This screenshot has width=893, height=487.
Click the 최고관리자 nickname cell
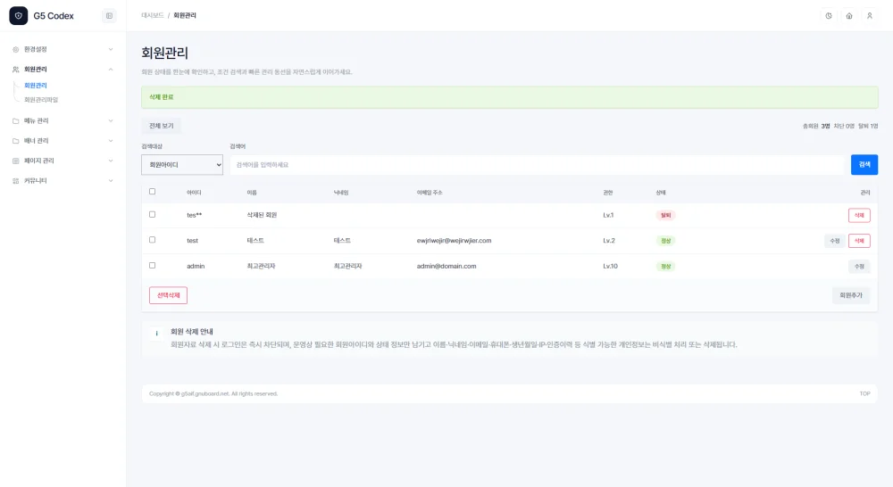click(348, 267)
